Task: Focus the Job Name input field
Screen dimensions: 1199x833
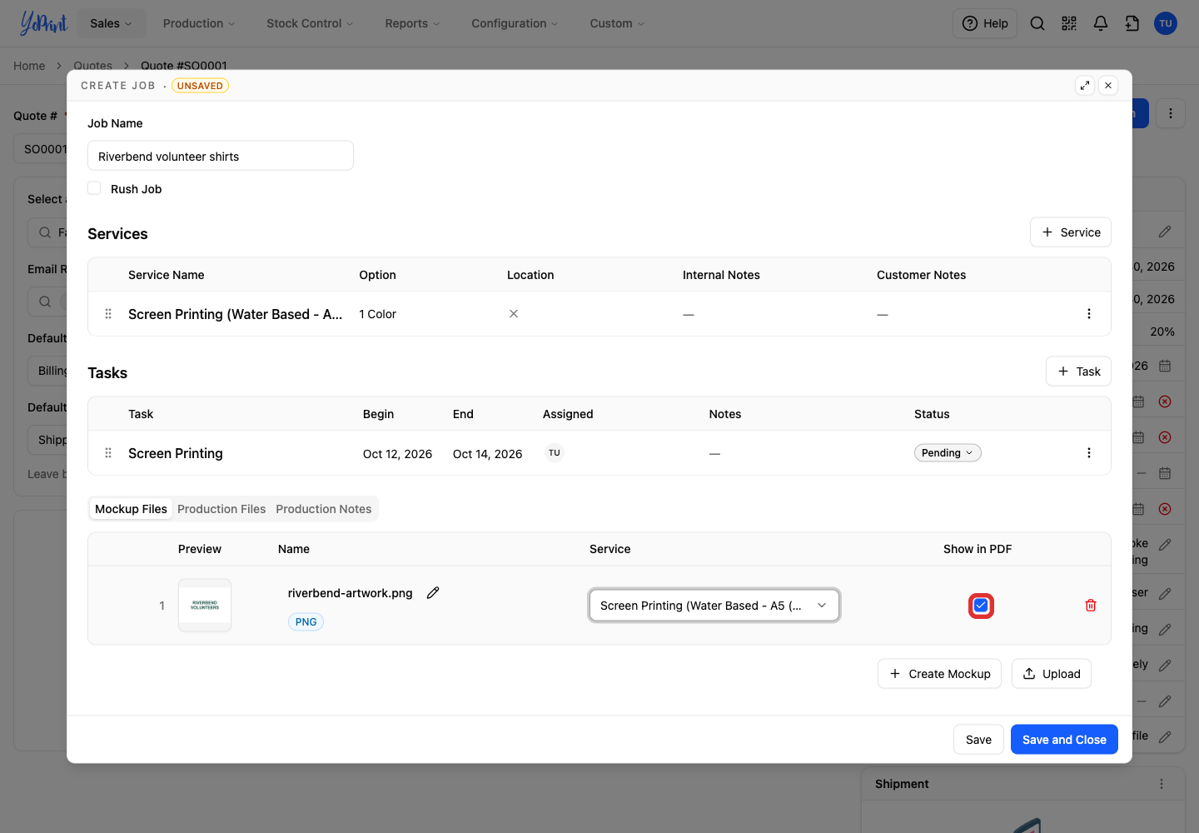Action: (221, 156)
